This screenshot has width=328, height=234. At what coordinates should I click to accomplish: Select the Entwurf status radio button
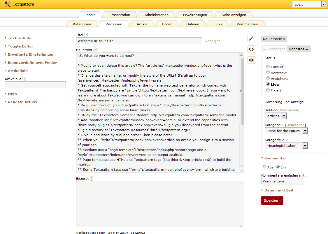268,66
